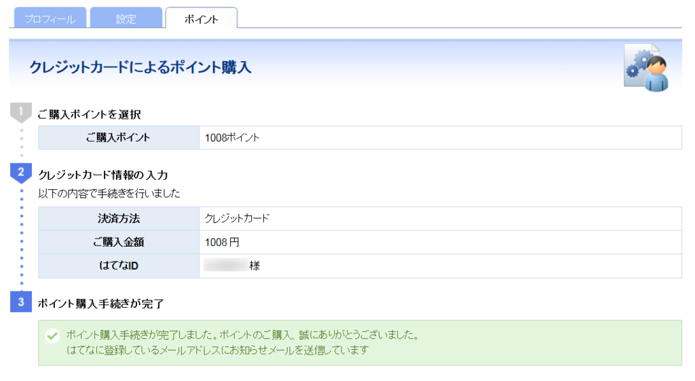Click the 決済方法 label cell
This screenshot has height=381, width=695.
point(119,218)
